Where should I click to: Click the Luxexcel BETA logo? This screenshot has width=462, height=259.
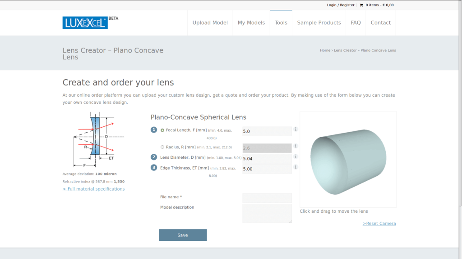pyautogui.click(x=85, y=22)
